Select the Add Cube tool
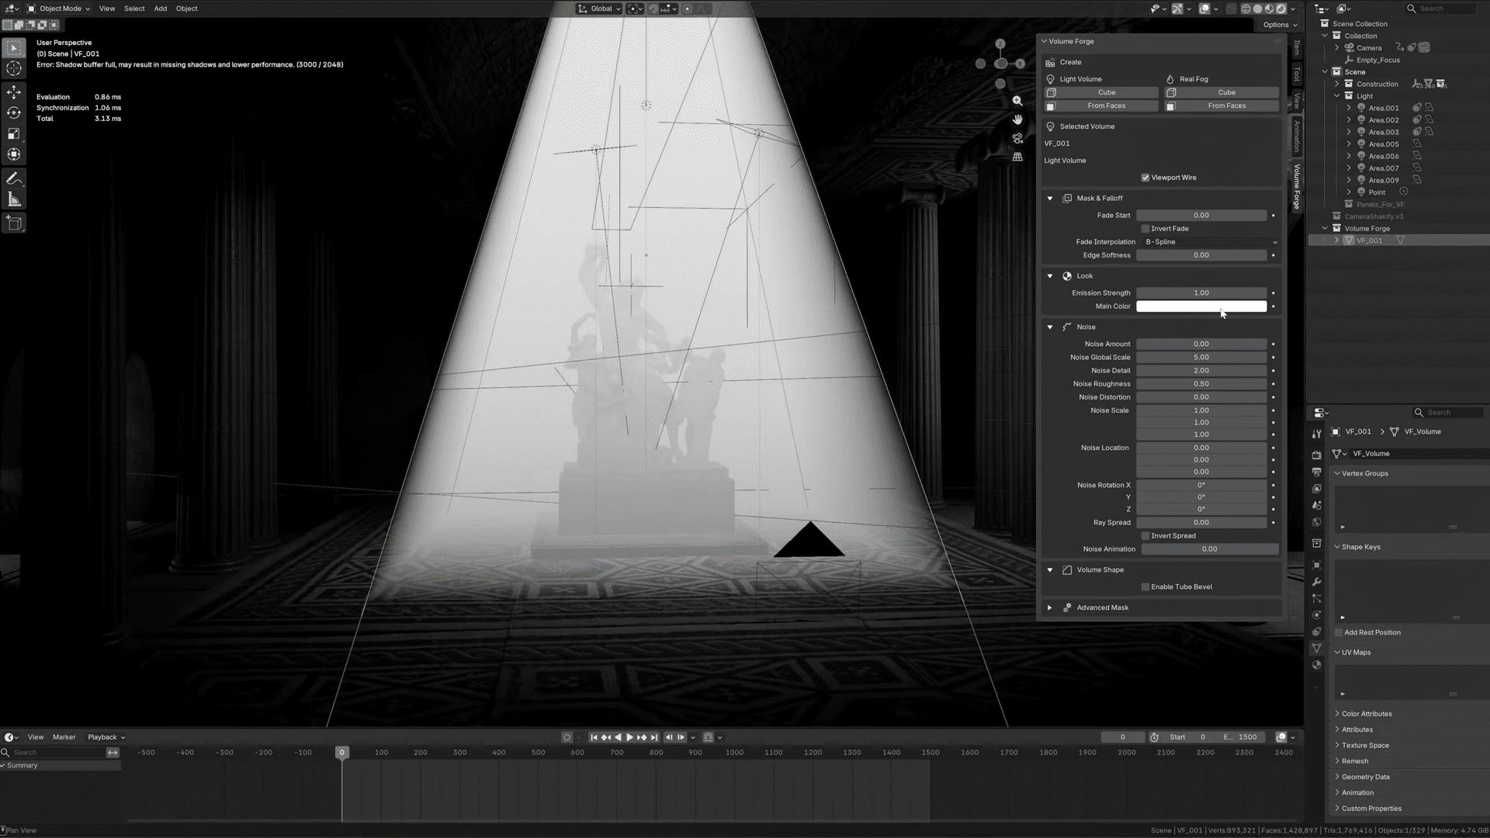This screenshot has width=1490, height=838. pos(13,223)
